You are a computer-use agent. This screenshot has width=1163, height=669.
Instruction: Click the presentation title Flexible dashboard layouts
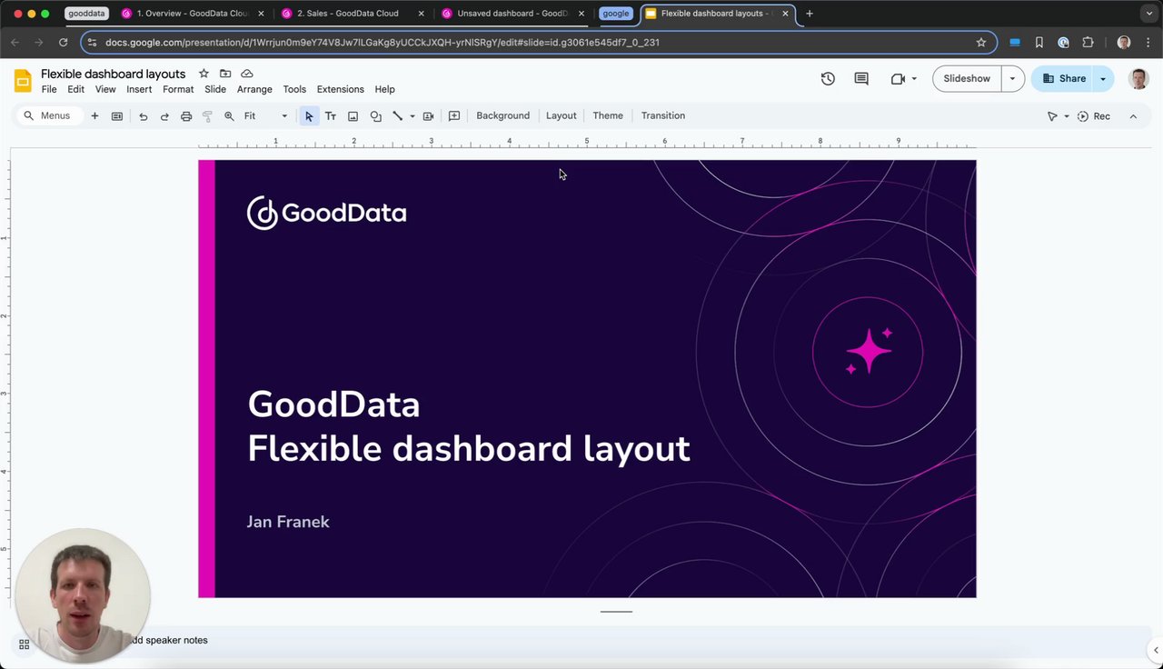click(113, 74)
